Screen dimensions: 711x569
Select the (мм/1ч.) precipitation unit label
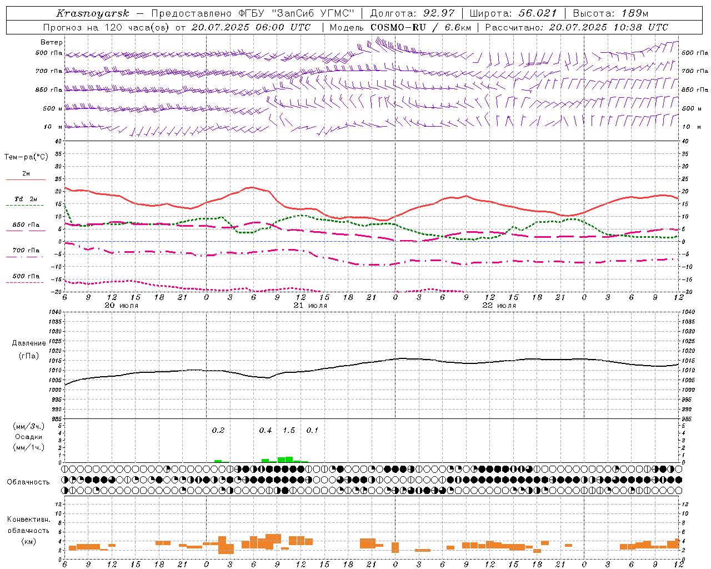pyautogui.click(x=29, y=447)
